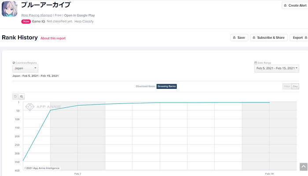
Task: Open in Google Play link
Action: 79,15
